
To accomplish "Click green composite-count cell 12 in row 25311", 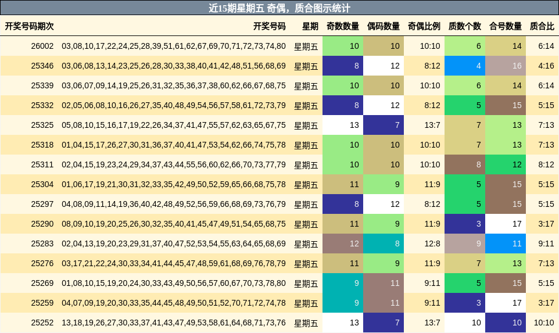I will [x=505, y=164].
